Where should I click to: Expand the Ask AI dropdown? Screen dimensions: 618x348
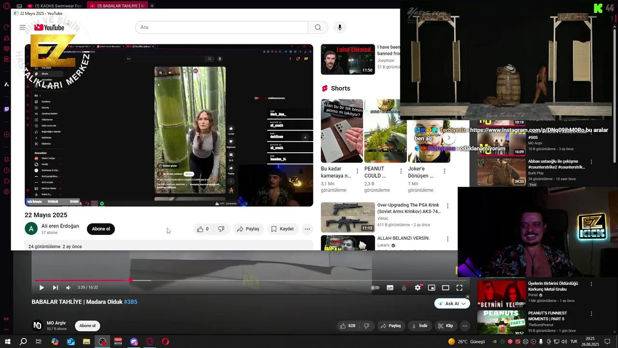click(464, 304)
